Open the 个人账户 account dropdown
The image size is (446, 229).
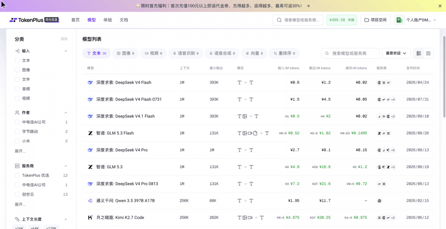(415, 20)
